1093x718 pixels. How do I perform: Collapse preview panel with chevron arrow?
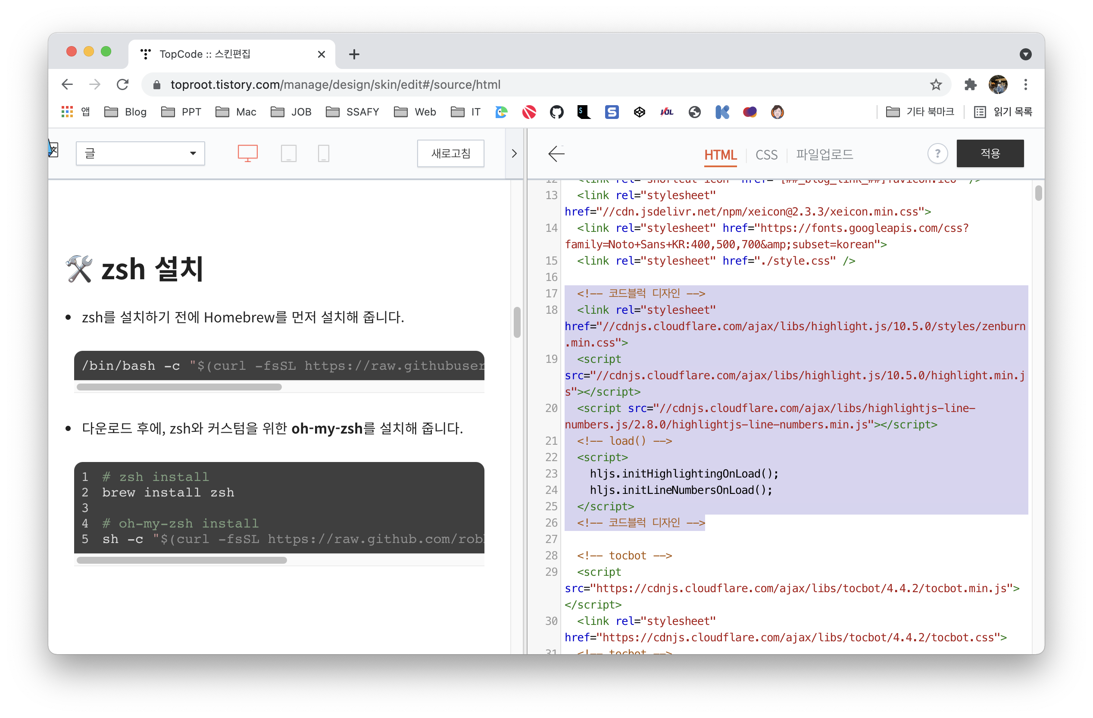coord(514,154)
